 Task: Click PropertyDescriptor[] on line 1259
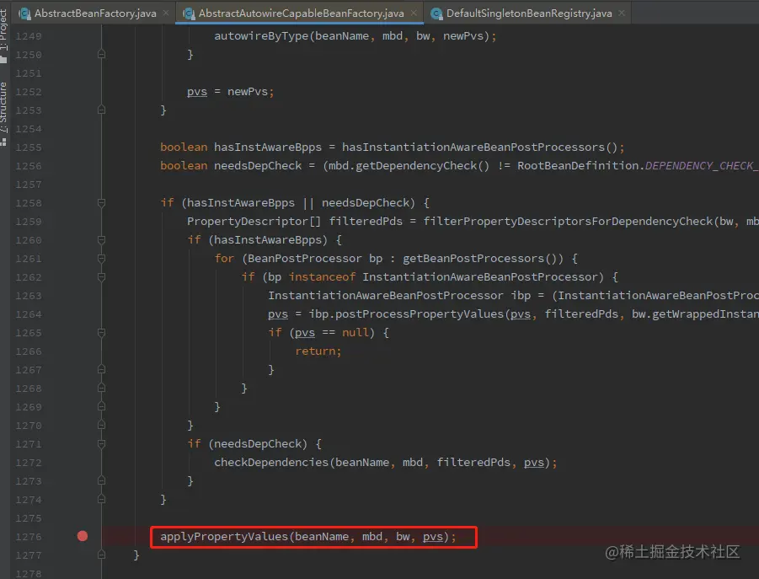254,222
